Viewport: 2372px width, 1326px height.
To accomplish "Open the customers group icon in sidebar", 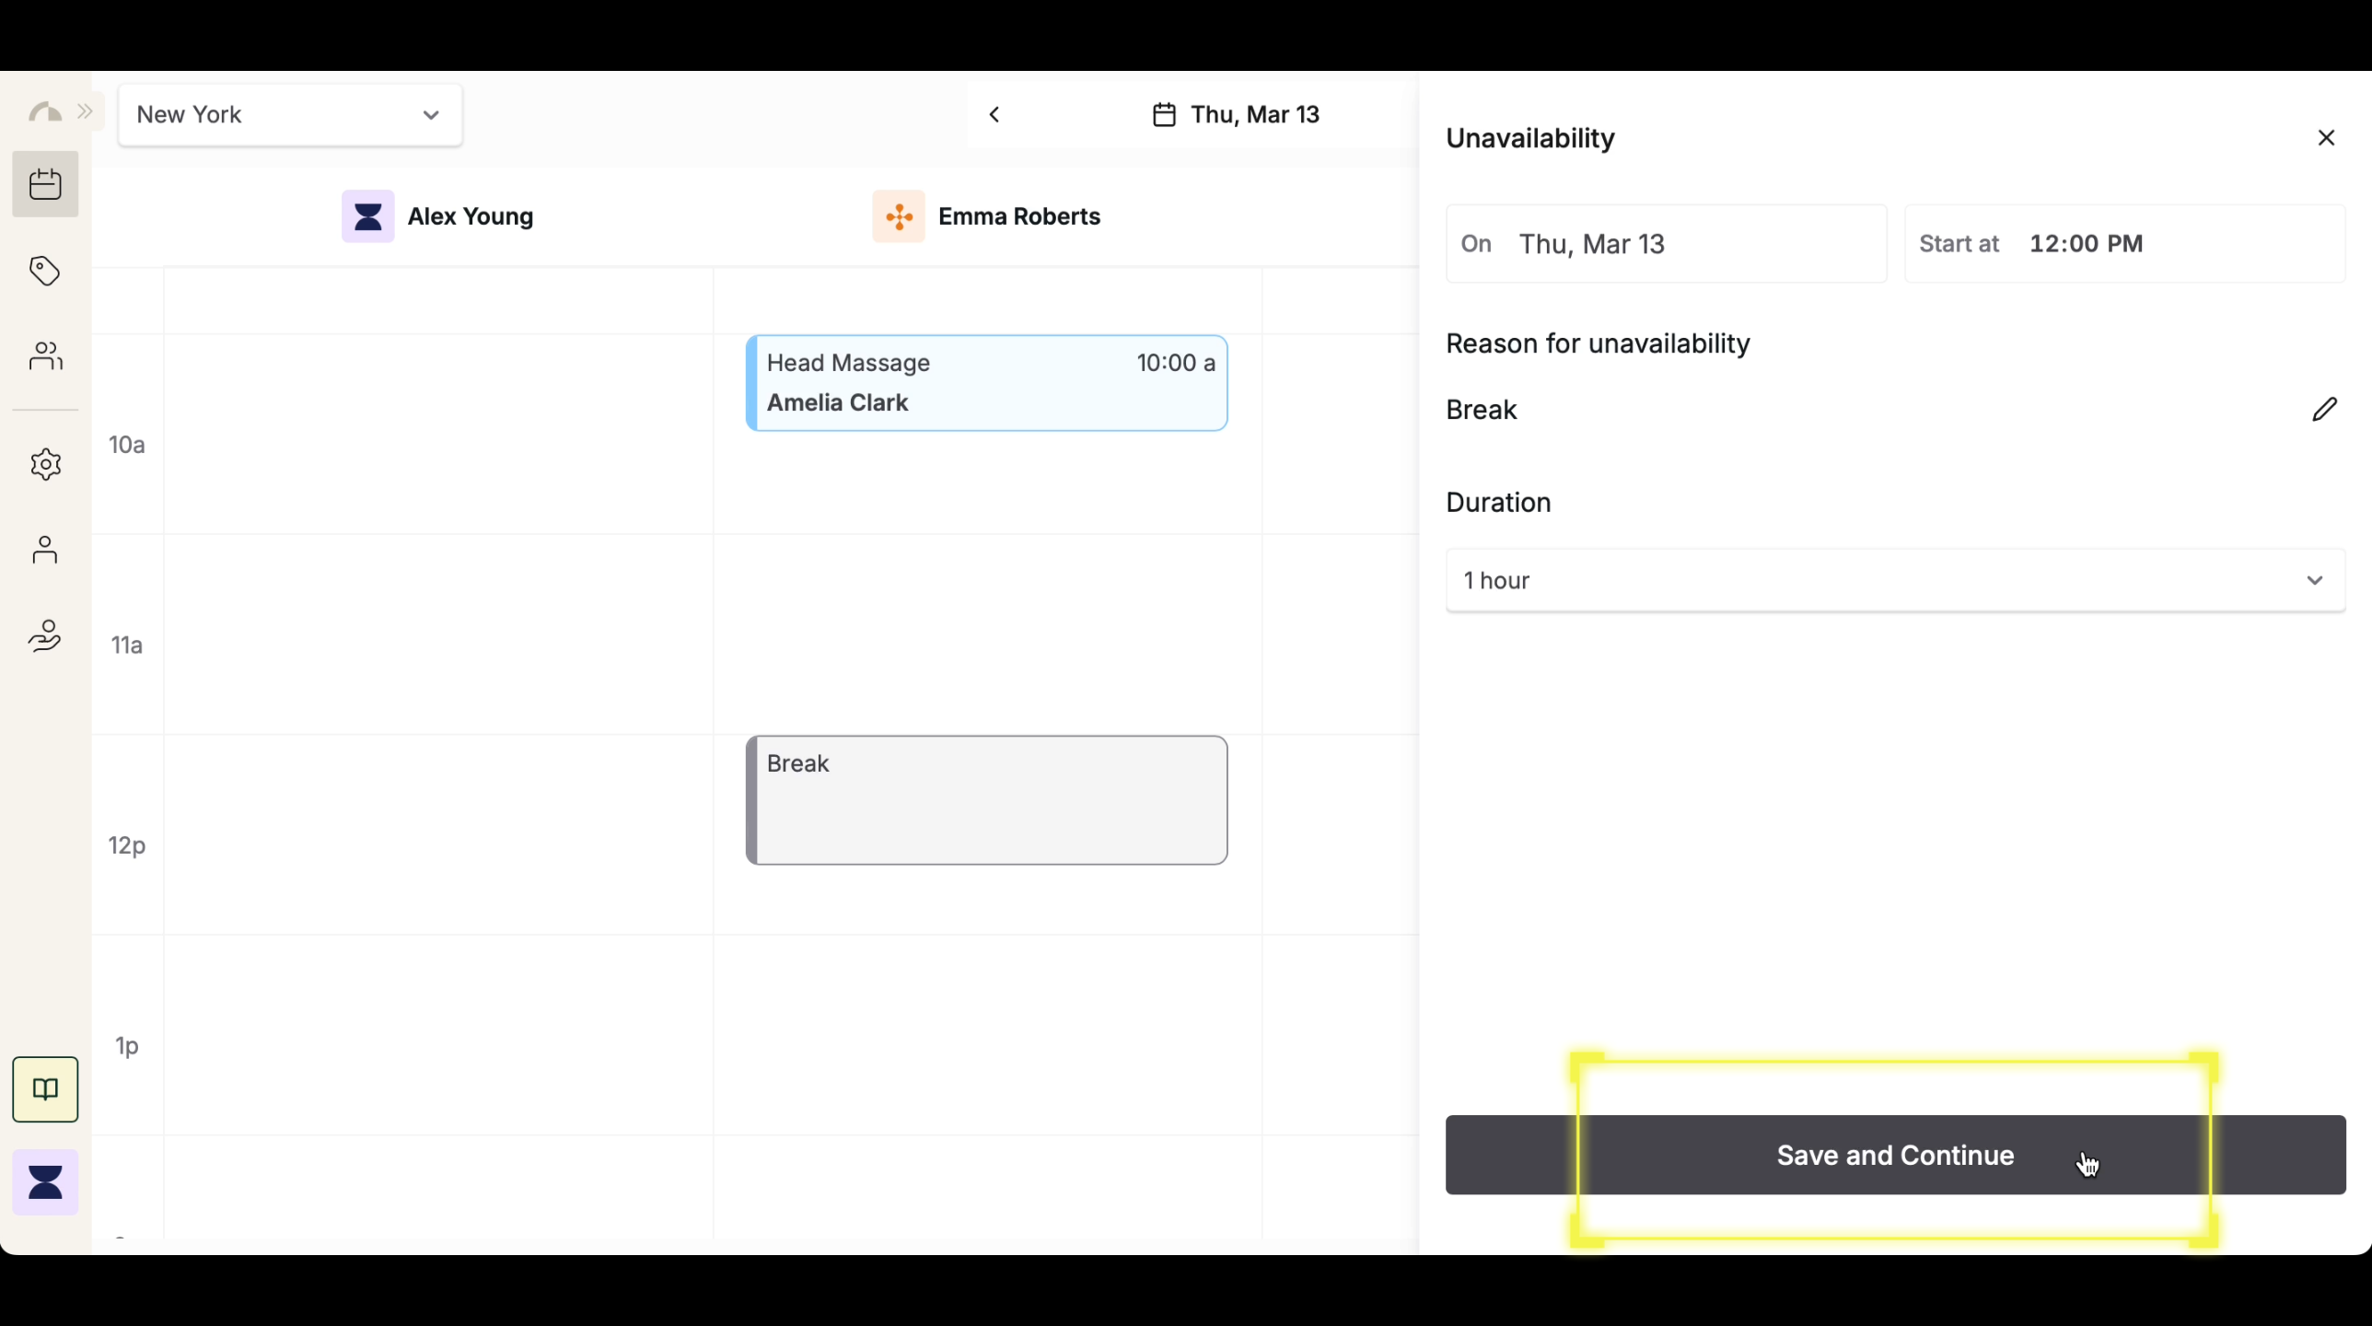I will point(45,355).
